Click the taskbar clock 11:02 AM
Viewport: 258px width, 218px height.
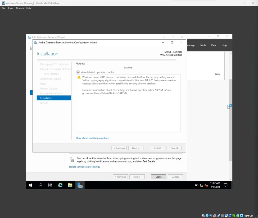(x=215, y=183)
